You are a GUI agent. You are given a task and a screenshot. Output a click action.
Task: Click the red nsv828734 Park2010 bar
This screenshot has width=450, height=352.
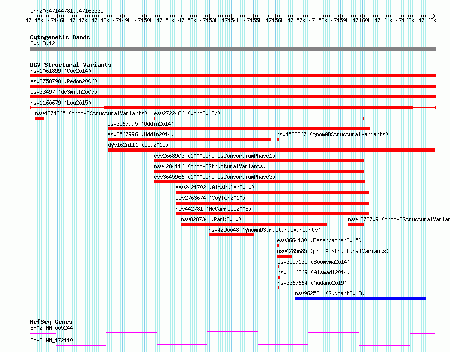pyautogui.click(x=254, y=224)
